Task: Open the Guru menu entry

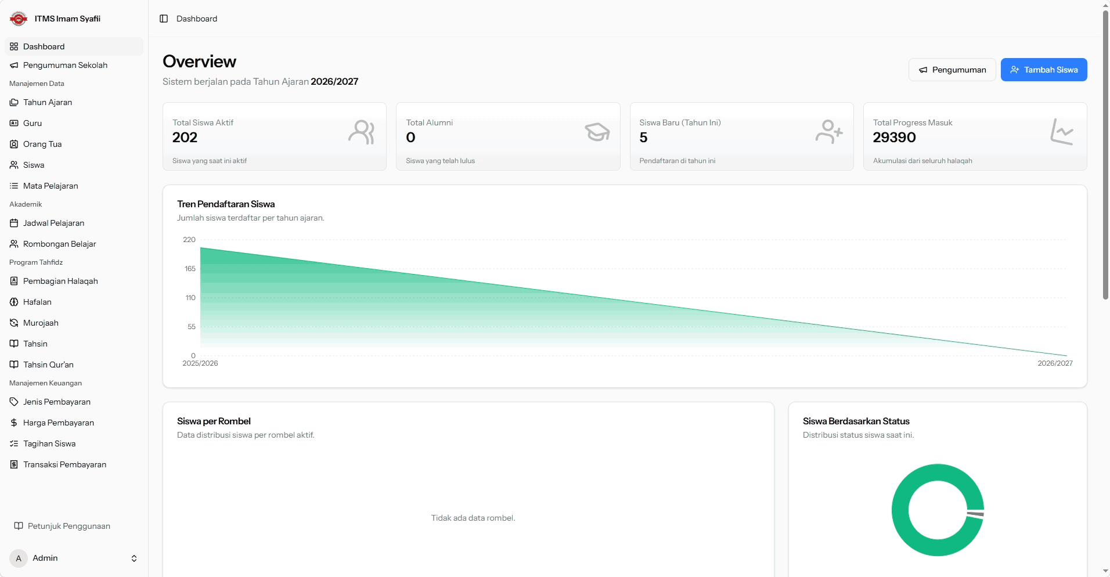Action: 74,123
